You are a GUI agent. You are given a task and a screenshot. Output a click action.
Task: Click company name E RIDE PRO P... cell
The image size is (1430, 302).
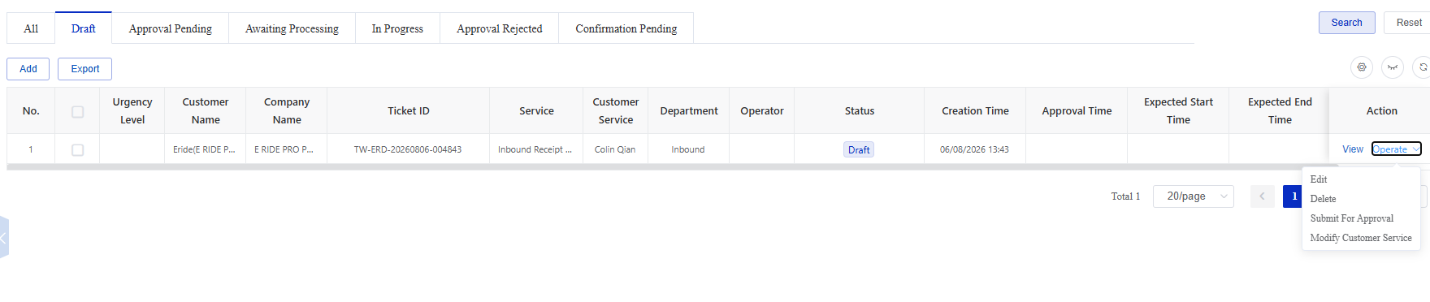[286, 149]
